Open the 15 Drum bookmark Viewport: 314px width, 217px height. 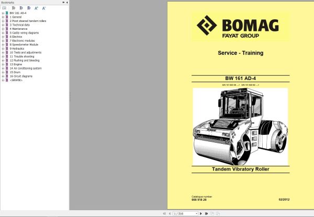click(x=15, y=72)
